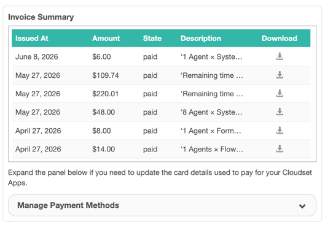The height and width of the screenshot is (225, 325).
Task: Click the Download column header
Action: 279,39
